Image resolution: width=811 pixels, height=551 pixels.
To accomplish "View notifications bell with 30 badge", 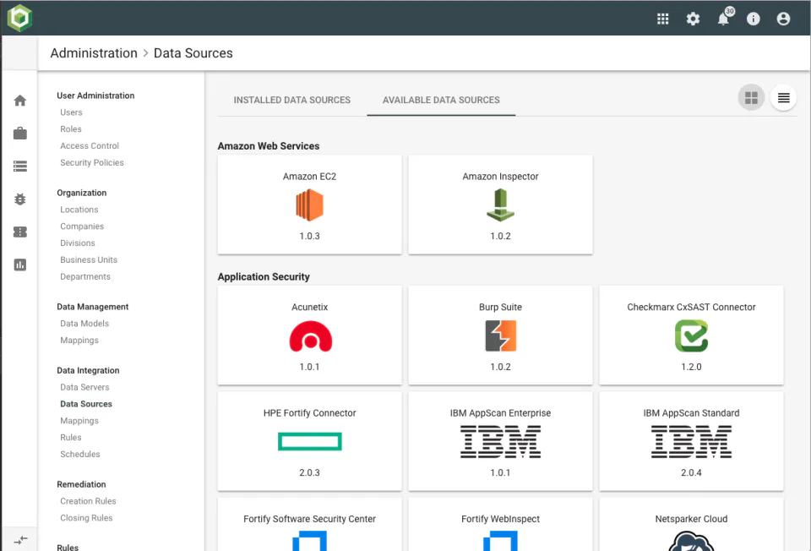I will point(724,18).
